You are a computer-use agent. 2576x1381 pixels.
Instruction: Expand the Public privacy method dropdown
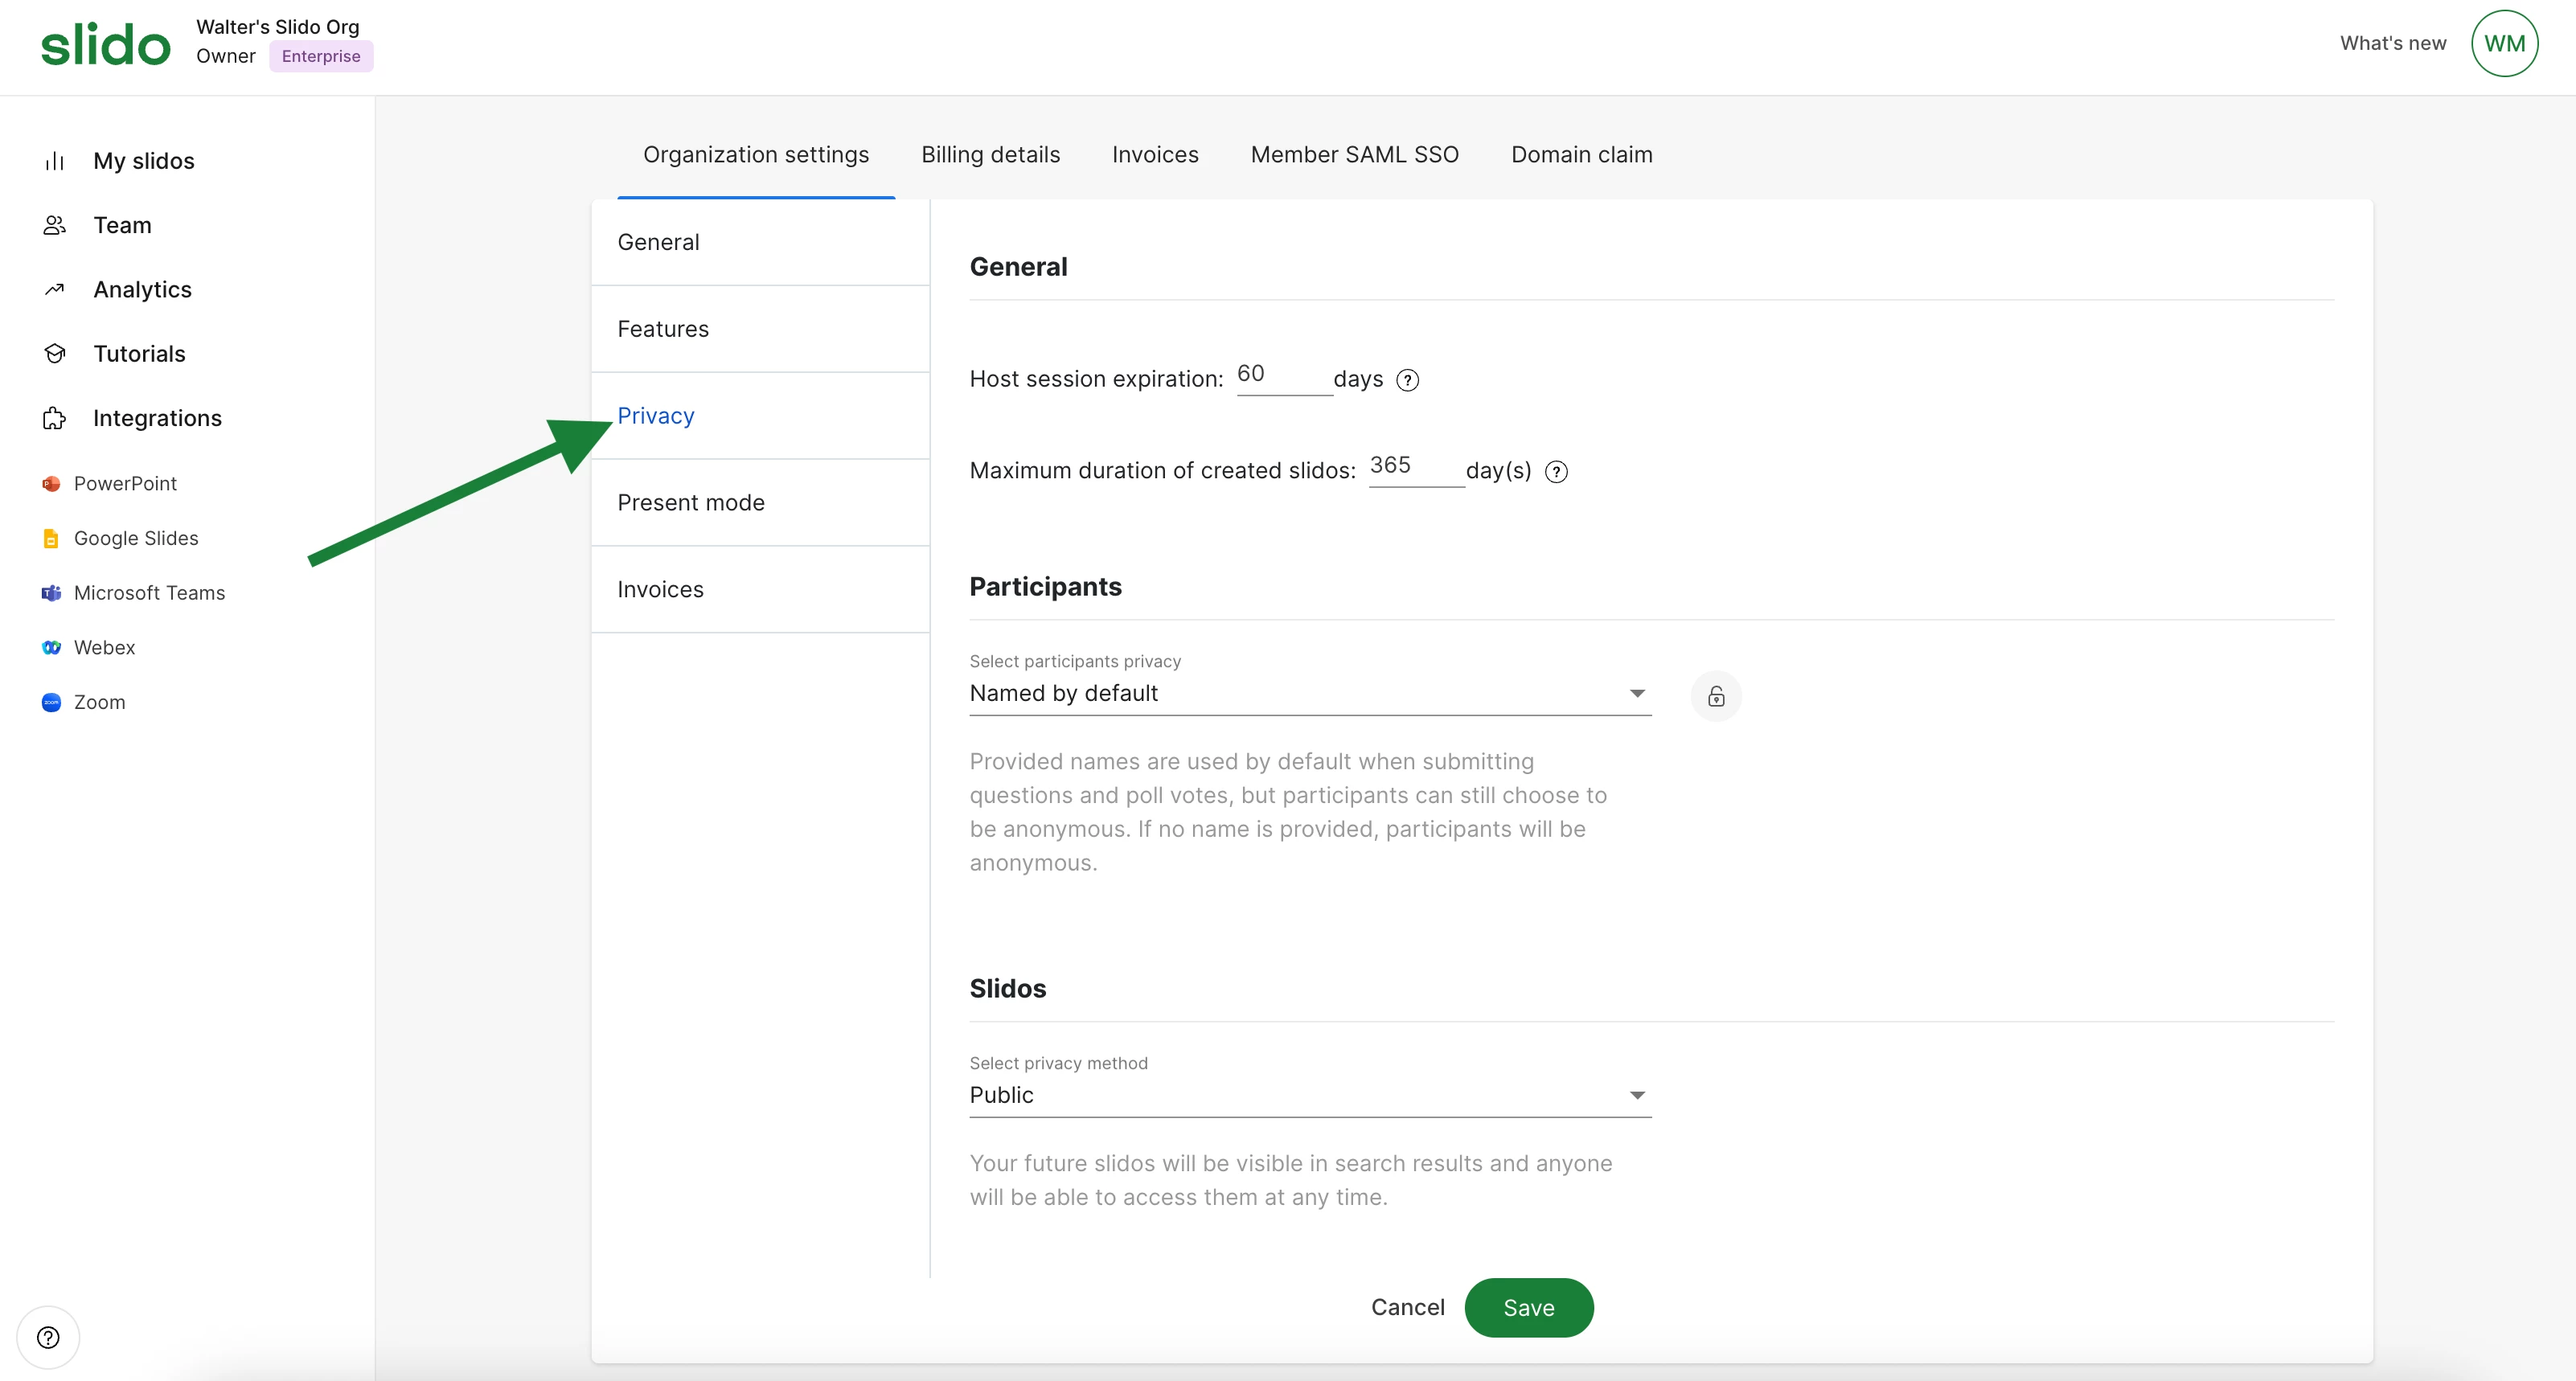coord(1309,1095)
